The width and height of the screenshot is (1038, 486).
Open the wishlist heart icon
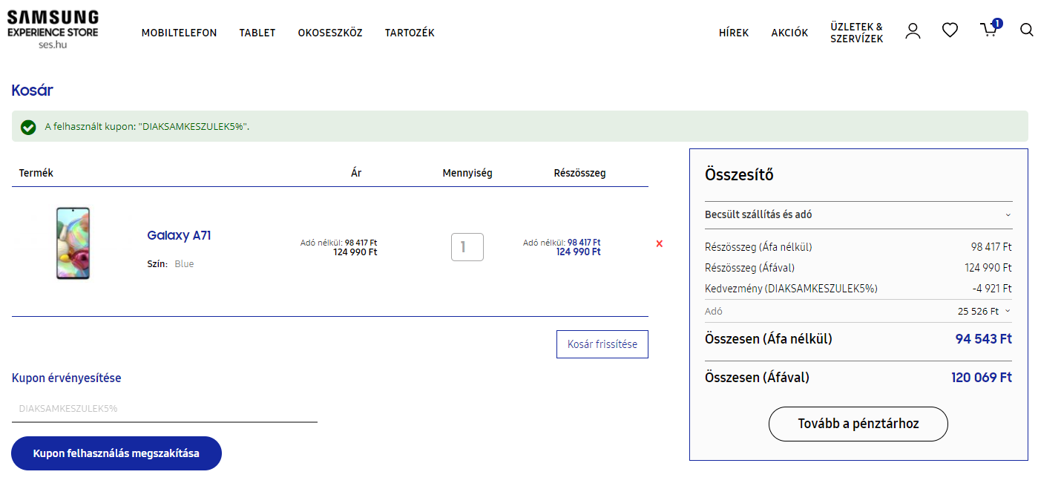[x=950, y=30]
